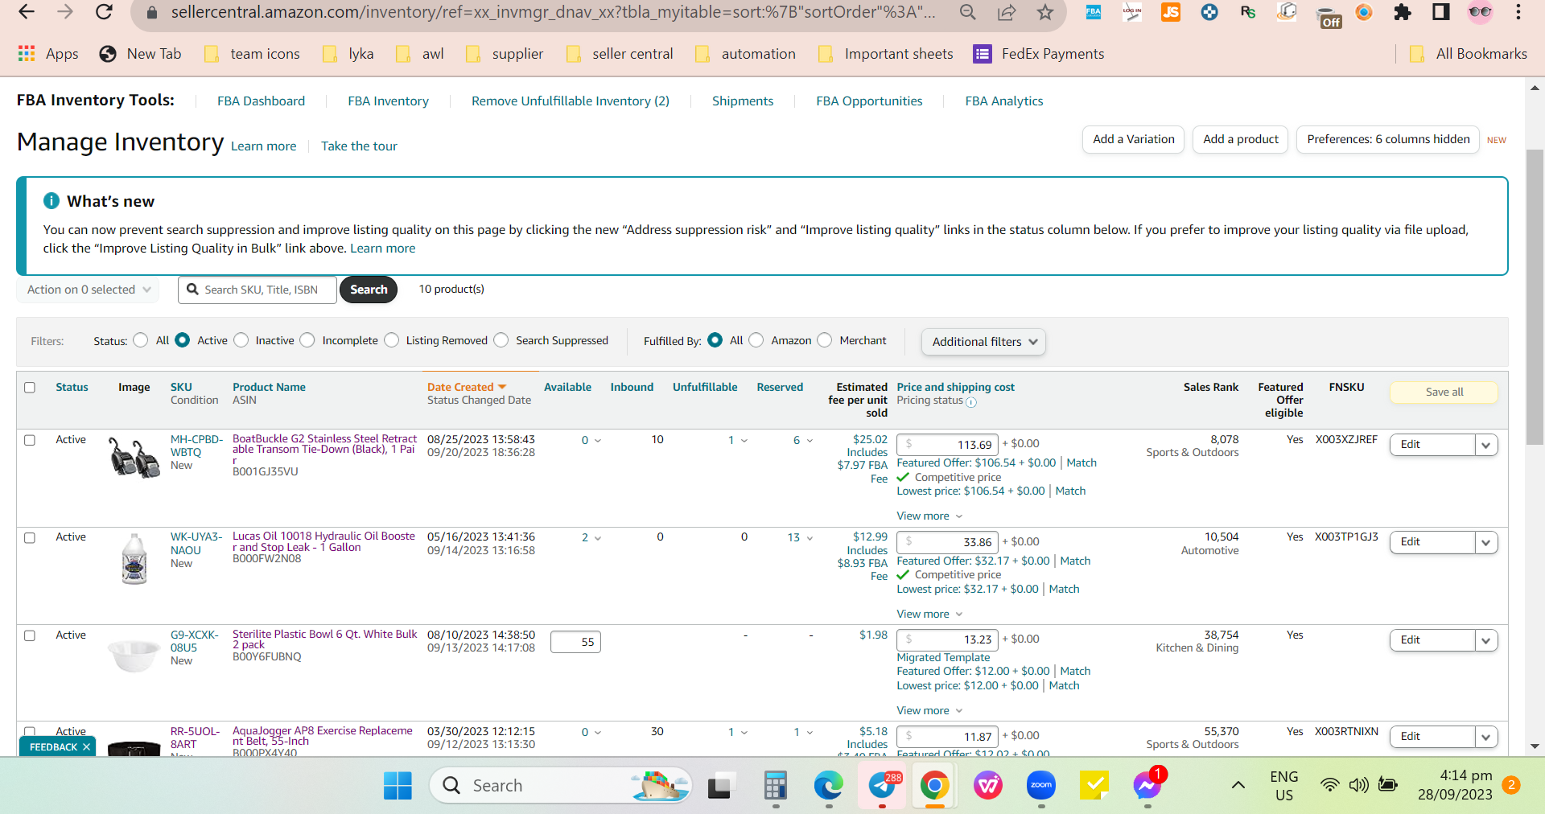Open Edit dropdown arrow for Sterilite Bowl row
Screen dimensions: 1545x814
click(1486, 640)
